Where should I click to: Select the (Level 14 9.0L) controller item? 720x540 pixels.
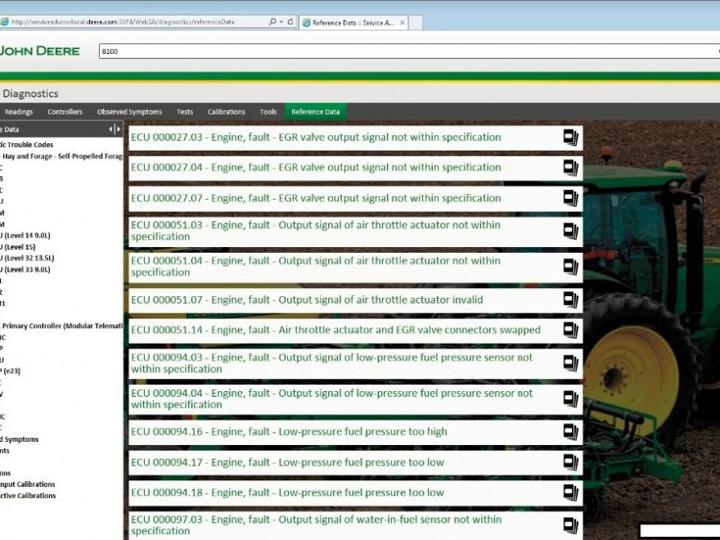click(25, 236)
